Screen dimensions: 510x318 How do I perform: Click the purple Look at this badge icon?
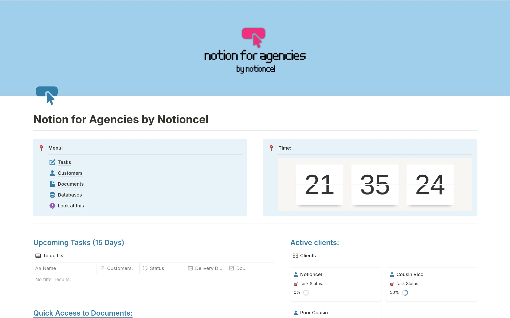click(x=52, y=206)
